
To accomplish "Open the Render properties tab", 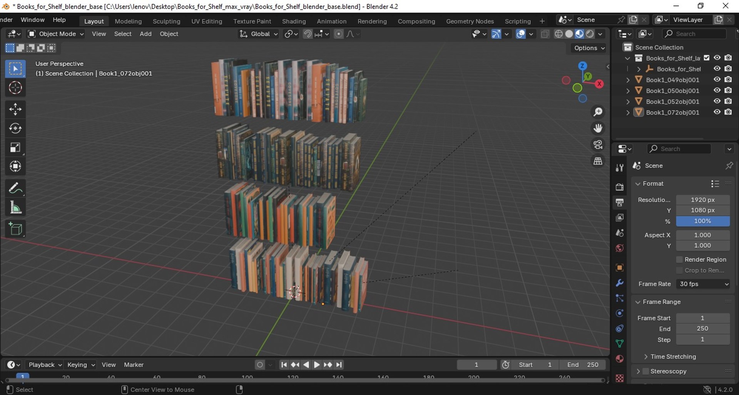I will [619, 187].
